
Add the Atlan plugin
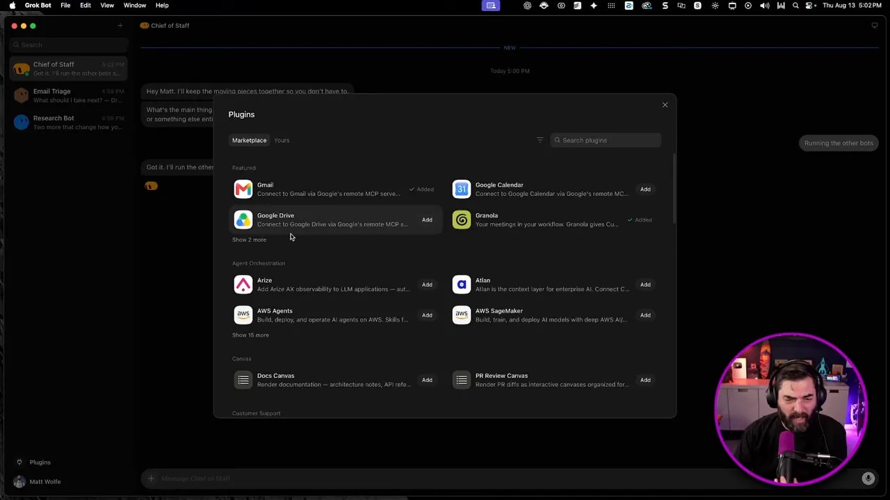pos(645,285)
